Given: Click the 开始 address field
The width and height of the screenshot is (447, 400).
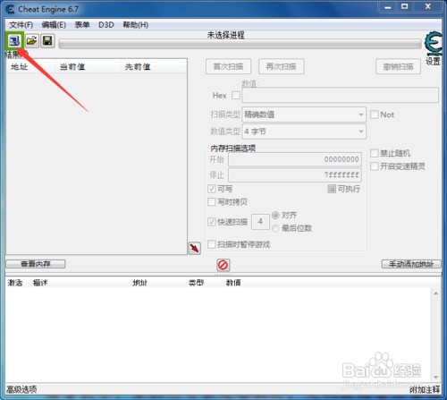Looking at the screenshot, I should [x=295, y=159].
